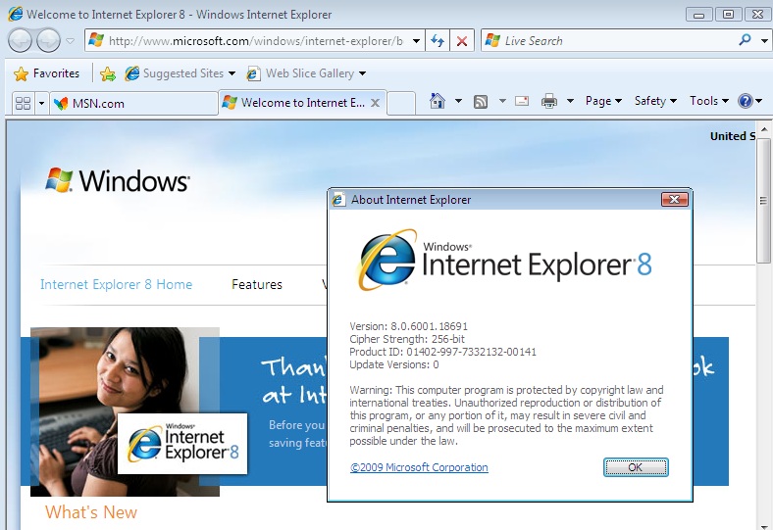Click the Cipher Strength 256-bit text

tap(407, 339)
